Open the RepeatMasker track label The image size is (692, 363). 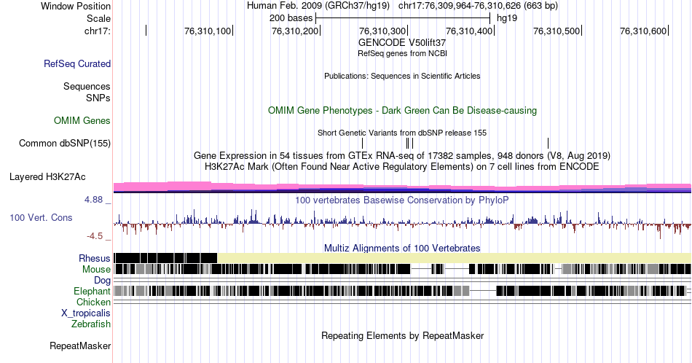pos(80,346)
